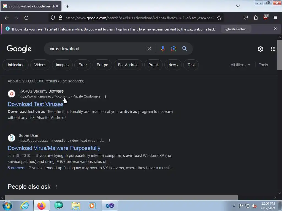Image resolution: width=282 pixels, height=211 pixels.
Task: Select the Unblocked filter chip
Action: point(15,65)
